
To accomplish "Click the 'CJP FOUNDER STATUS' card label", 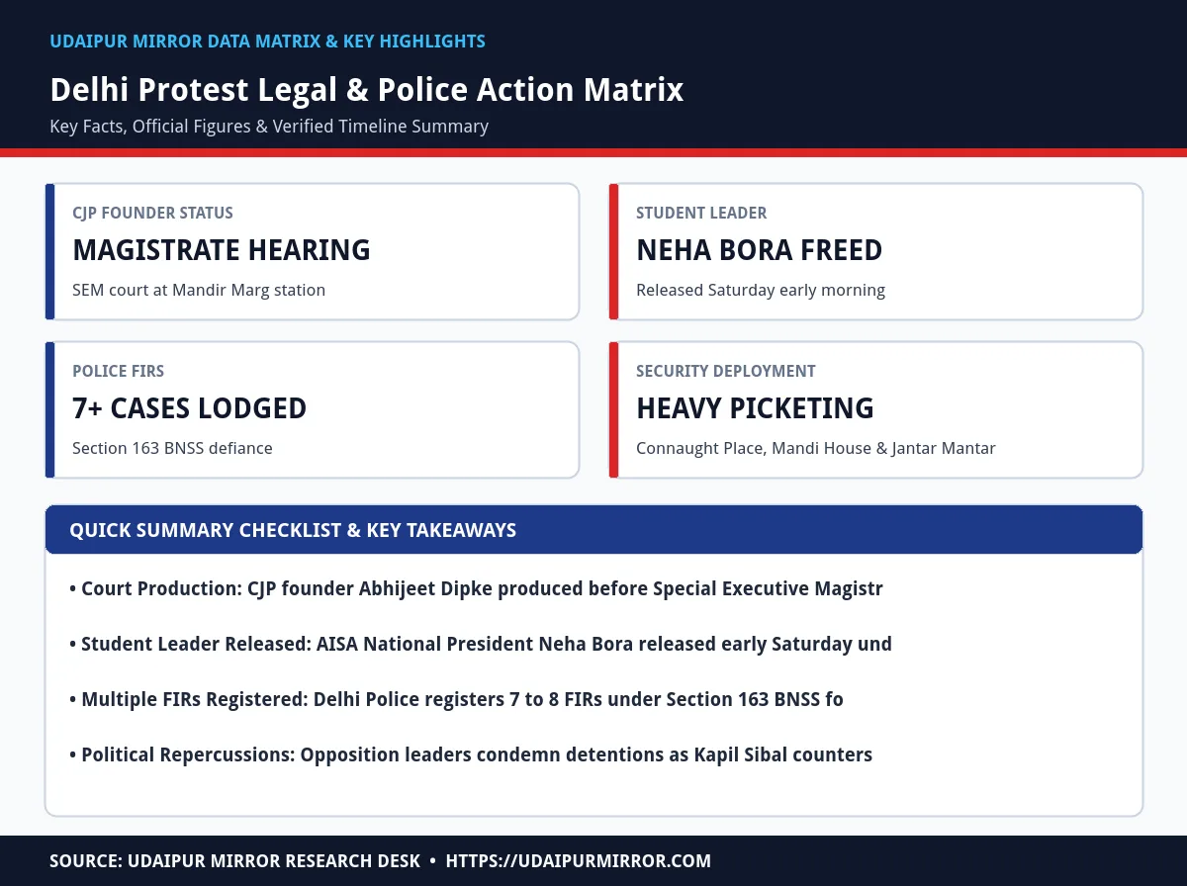I will point(152,213).
